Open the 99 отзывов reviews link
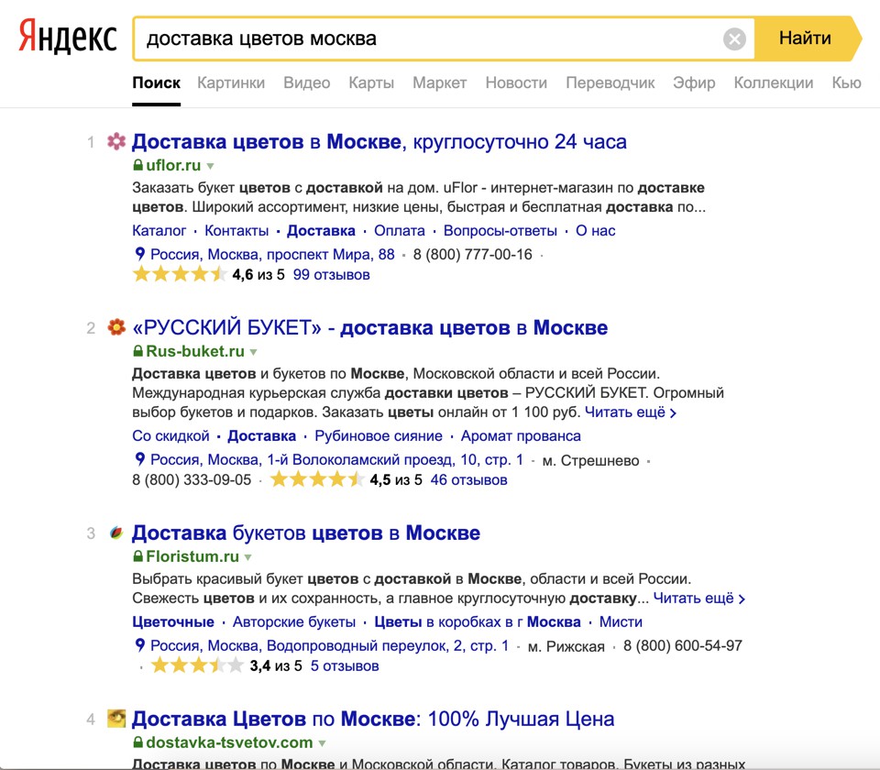 click(x=331, y=274)
